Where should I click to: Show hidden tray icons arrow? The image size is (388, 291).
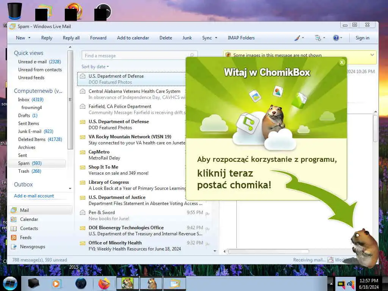[331, 283]
